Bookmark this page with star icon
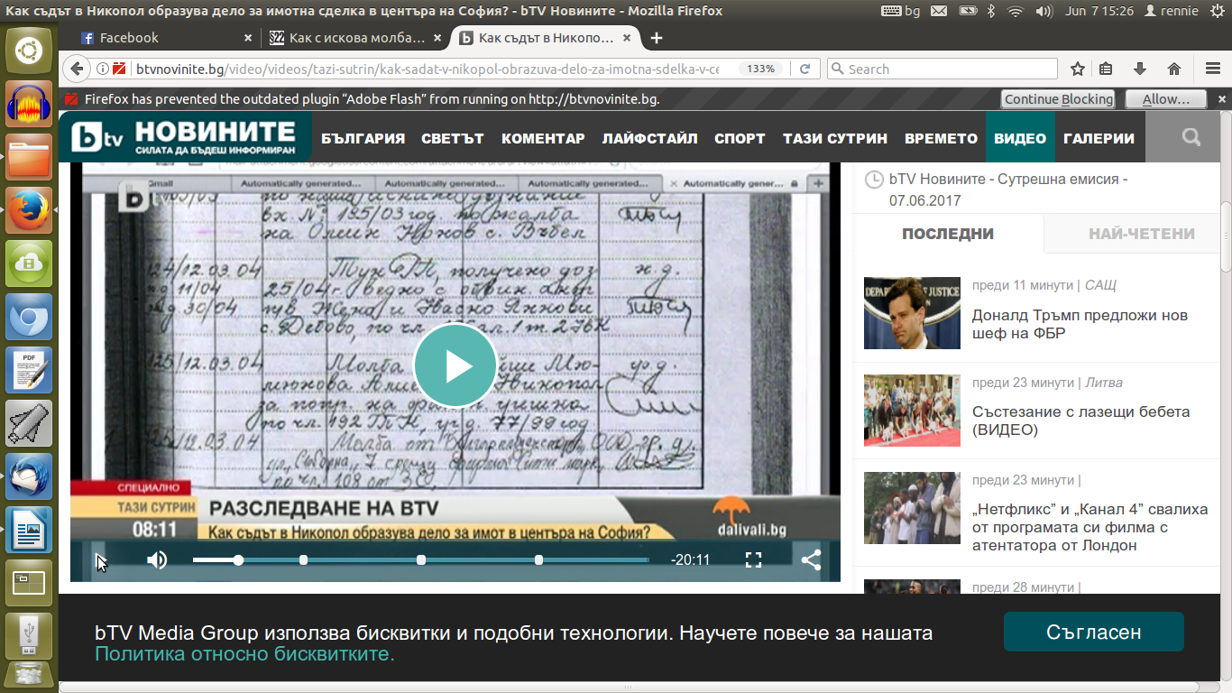This screenshot has height=693, width=1232. coord(1078,69)
